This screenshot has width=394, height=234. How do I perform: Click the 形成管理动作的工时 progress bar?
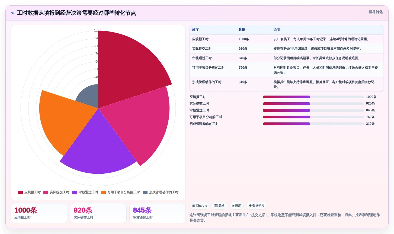pyautogui.click(x=313, y=124)
